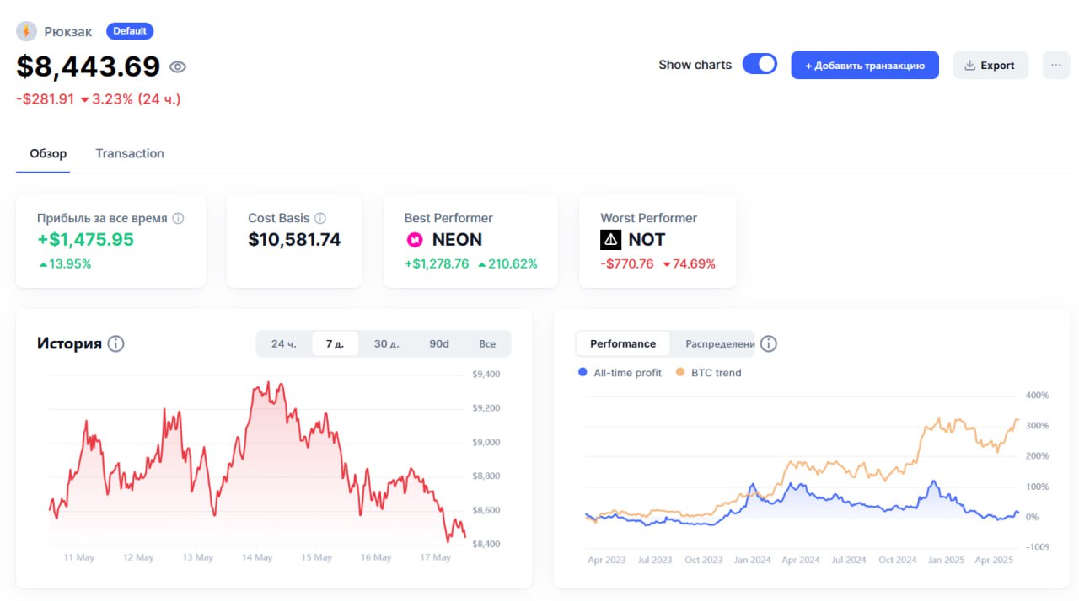The height and width of the screenshot is (601, 1079).
Task: Select the 30 д. history range
Action: point(386,343)
